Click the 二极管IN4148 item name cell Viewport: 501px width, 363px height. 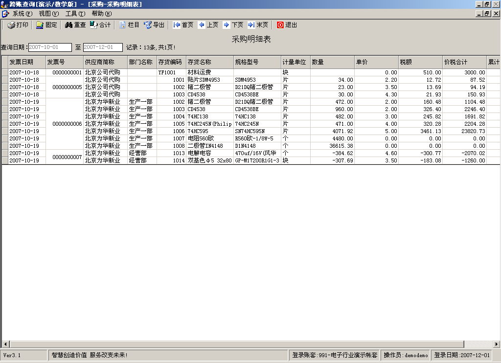(210, 146)
